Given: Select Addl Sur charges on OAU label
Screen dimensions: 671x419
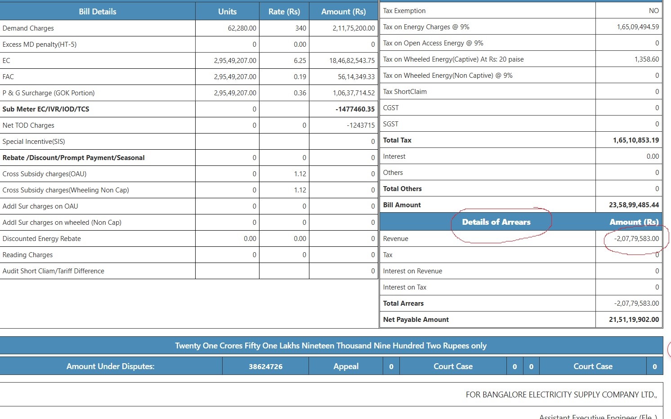Looking at the screenshot, I should click(x=40, y=206).
